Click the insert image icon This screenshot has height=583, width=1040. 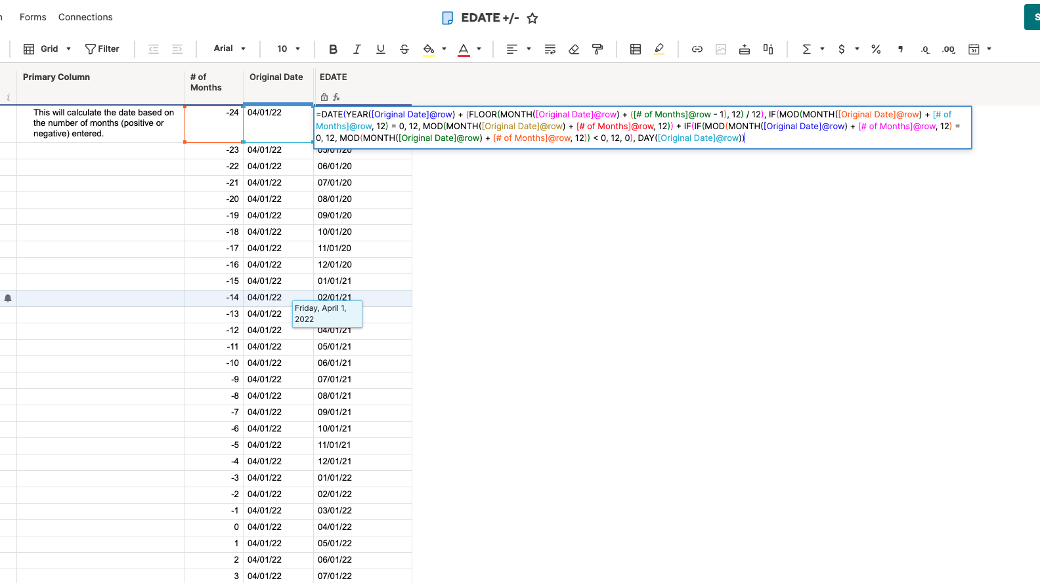721,49
